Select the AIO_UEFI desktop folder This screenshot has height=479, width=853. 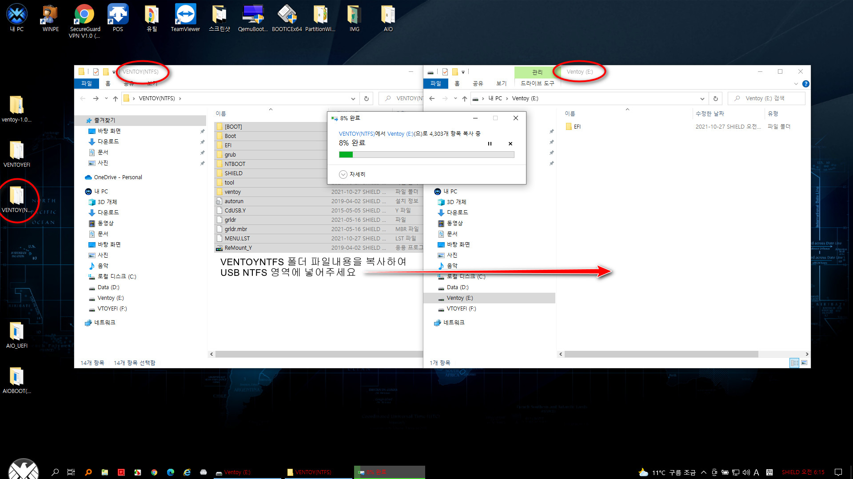[17, 335]
